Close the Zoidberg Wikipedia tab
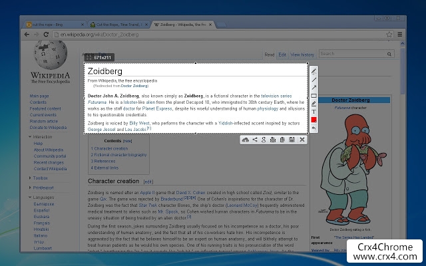Image resolution: width=426 pixels, height=266 pixels. [210, 25]
